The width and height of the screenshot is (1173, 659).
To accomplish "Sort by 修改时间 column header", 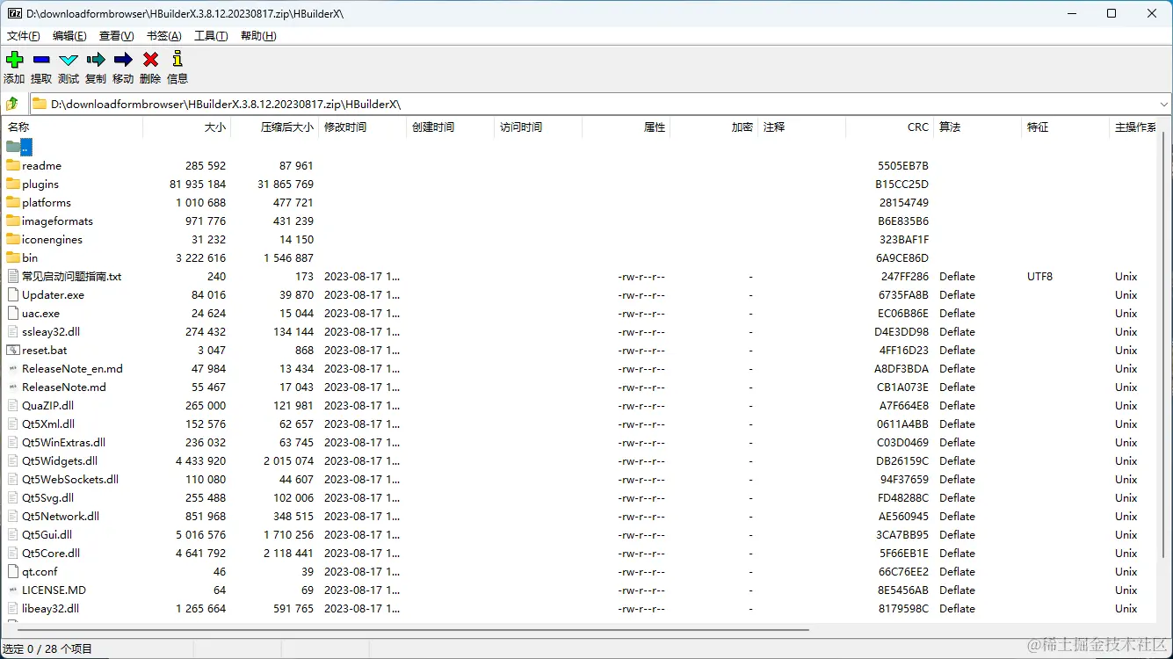I will tap(362, 127).
